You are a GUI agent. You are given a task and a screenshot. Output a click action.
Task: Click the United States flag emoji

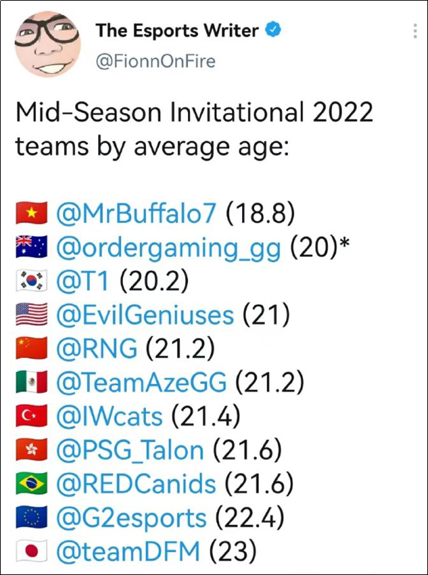(32, 315)
